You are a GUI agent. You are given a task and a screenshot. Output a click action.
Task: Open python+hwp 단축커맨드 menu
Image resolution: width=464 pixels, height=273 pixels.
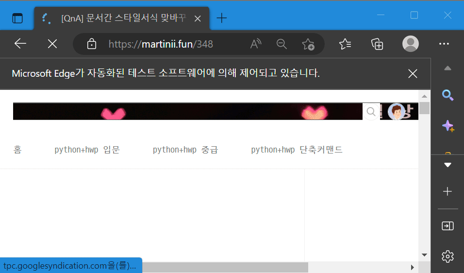point(297,150)
